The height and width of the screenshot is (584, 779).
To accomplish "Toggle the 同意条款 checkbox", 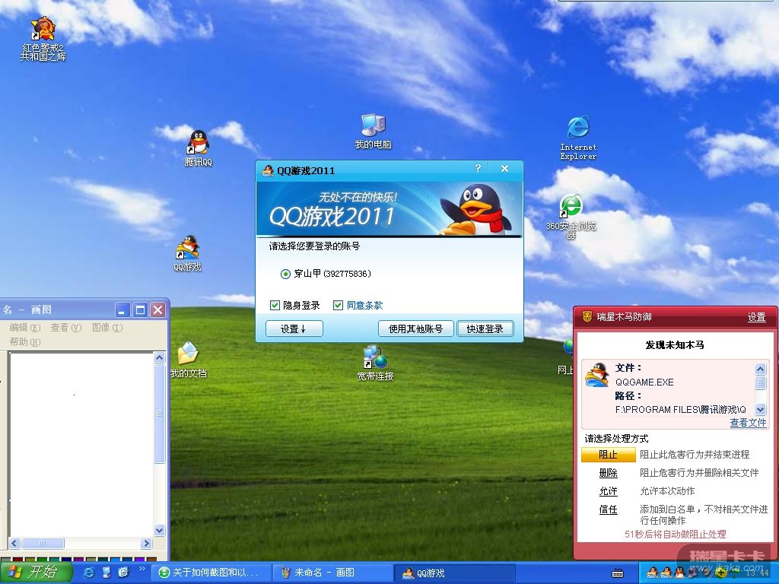I will [338, 305].
